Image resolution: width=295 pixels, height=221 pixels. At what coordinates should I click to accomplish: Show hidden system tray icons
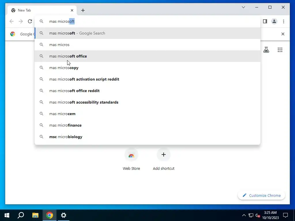[x=244, y=215]
